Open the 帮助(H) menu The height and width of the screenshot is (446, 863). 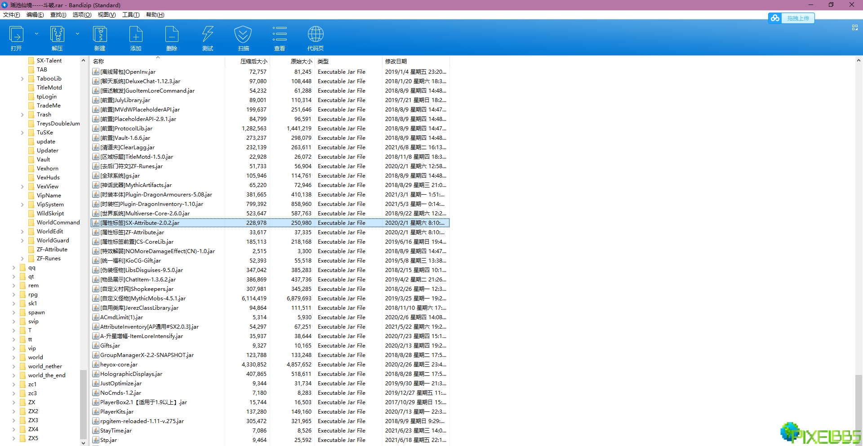(155, 15)
